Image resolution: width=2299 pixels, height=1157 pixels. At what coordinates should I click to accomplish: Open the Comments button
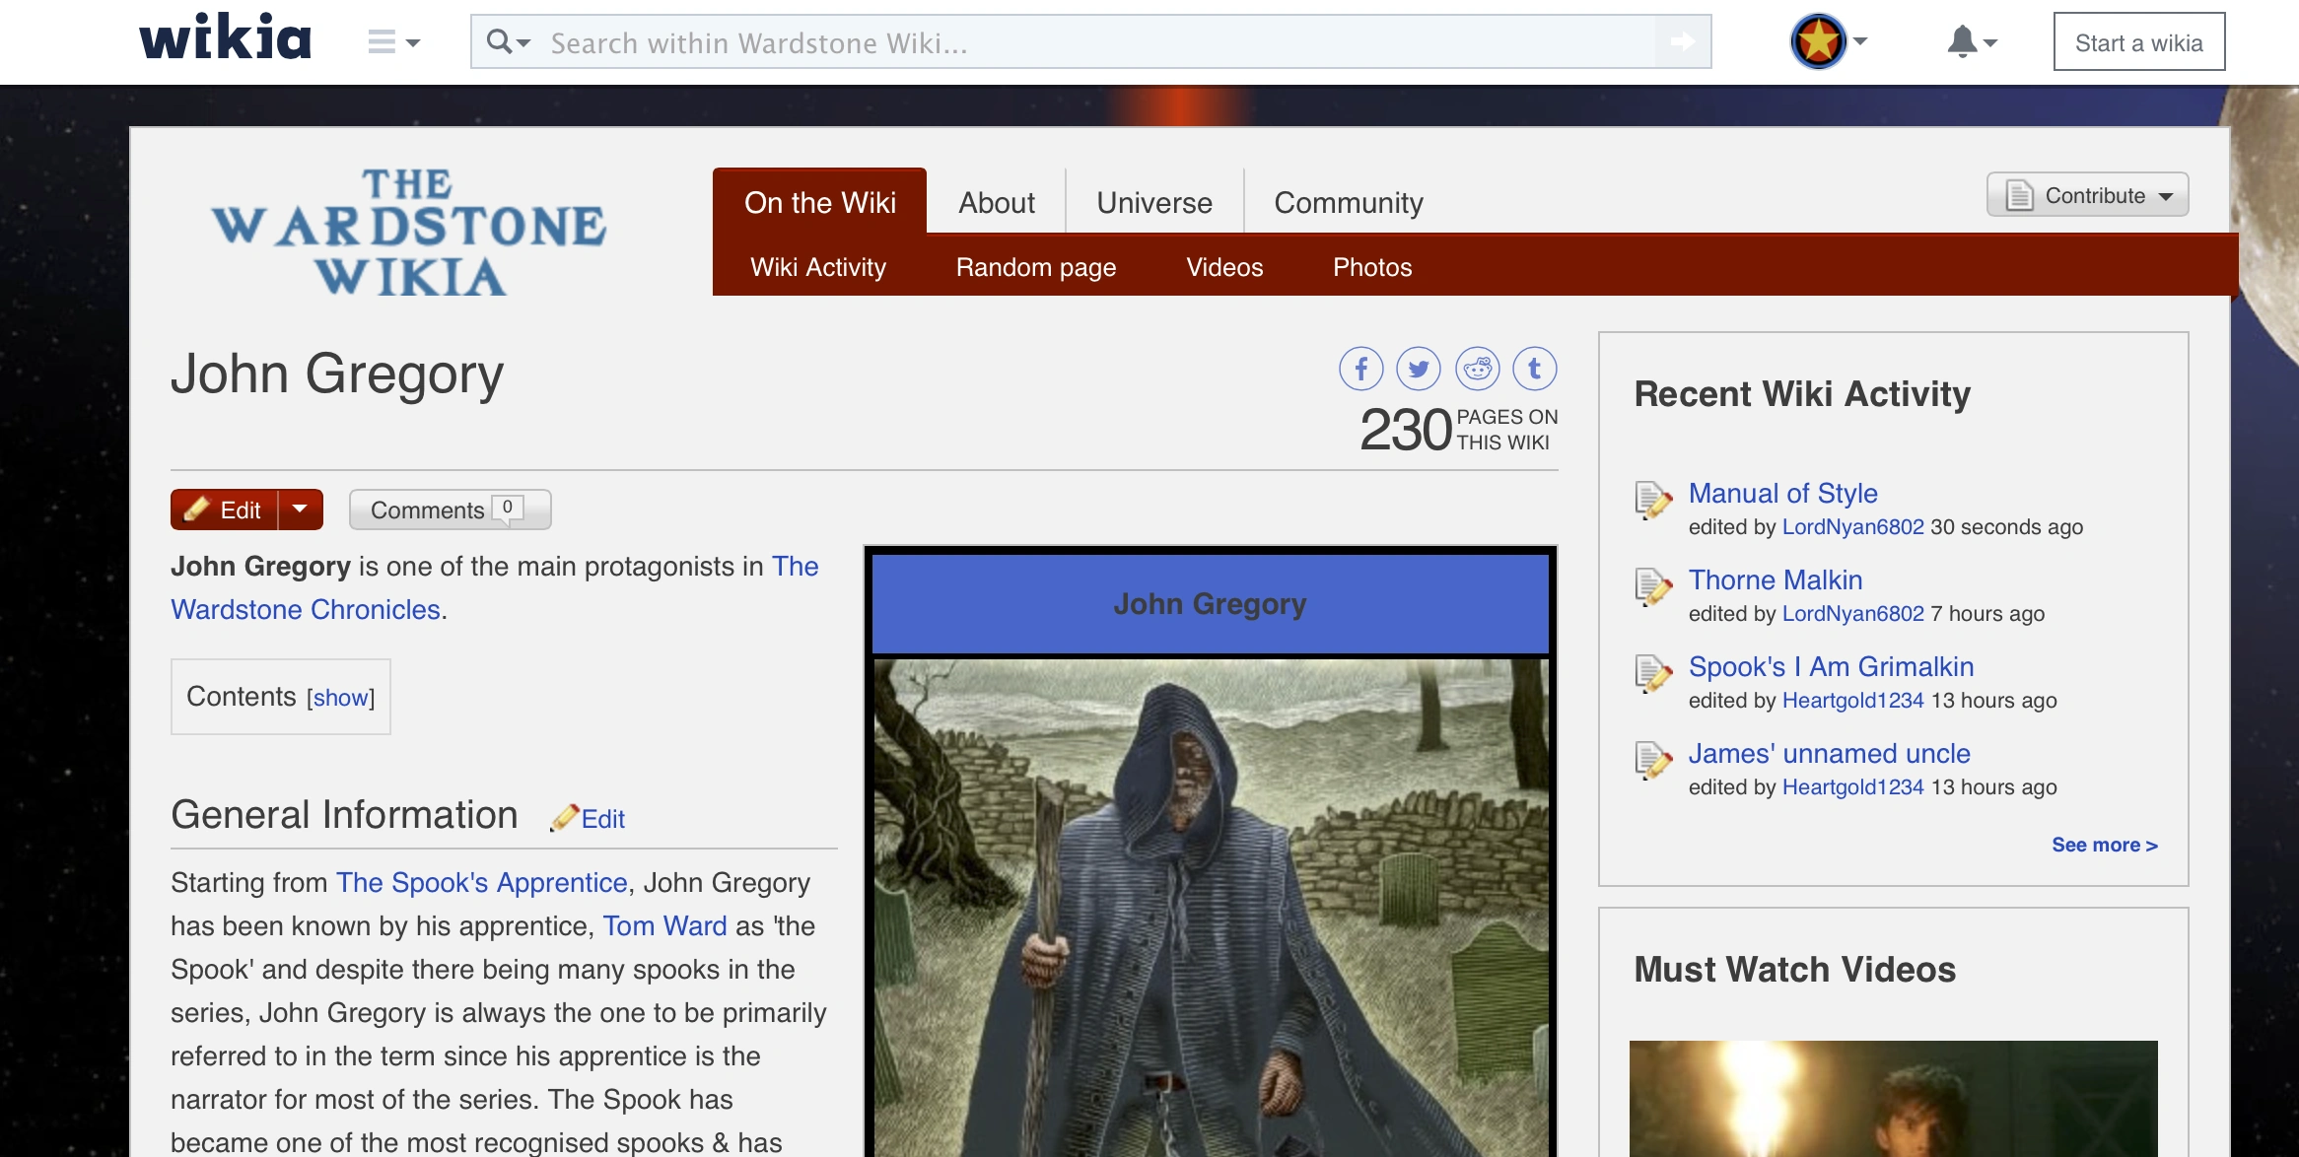pos(450,510)
